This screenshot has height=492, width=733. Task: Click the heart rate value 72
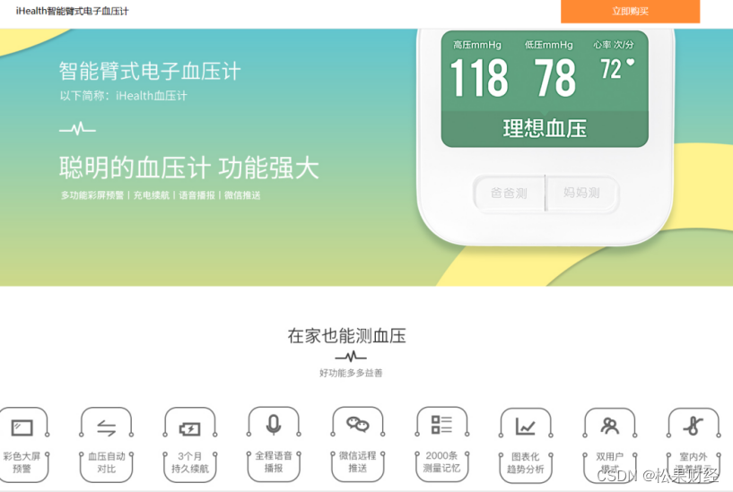click(x=611, y=69)
